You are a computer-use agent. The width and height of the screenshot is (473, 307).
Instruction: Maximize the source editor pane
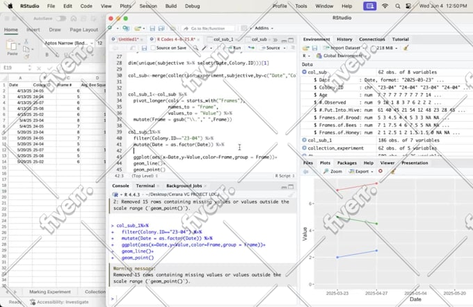(291, 40)
